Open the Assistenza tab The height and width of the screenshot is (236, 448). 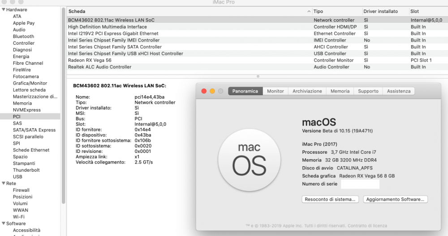(399, 91)
